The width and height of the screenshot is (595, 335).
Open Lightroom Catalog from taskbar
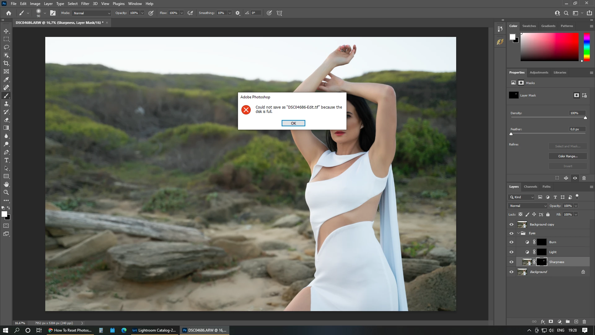click(154, 330)
